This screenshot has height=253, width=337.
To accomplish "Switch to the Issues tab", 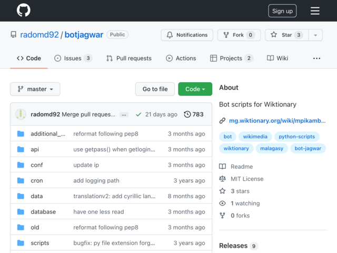I will point(73,59).
